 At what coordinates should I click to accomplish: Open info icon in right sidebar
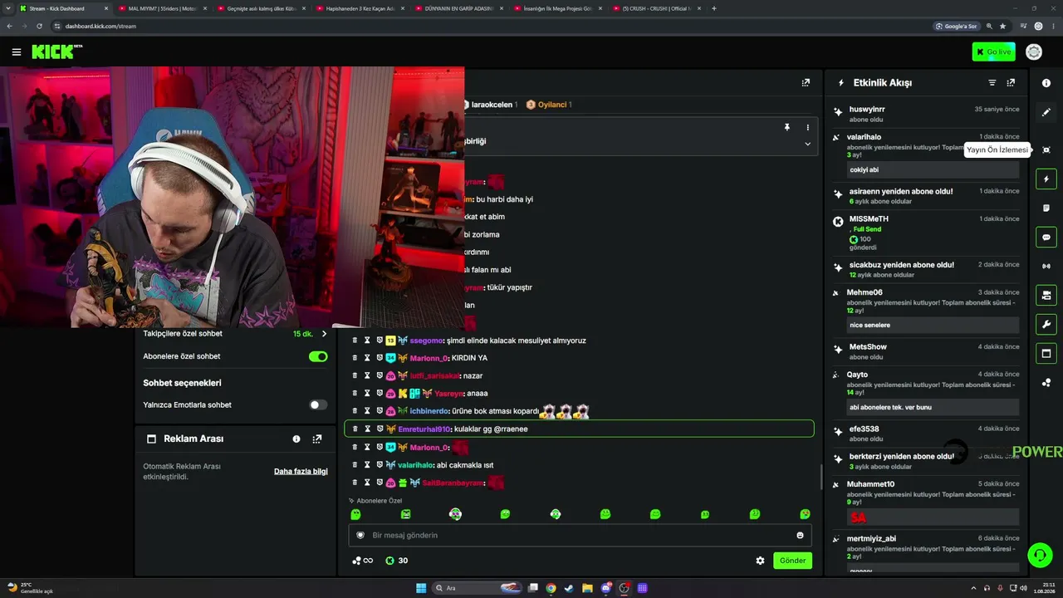(x=1046, y=83)
